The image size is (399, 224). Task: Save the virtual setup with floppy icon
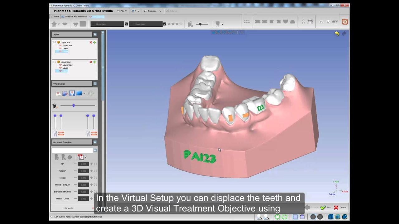pos(72,93)
